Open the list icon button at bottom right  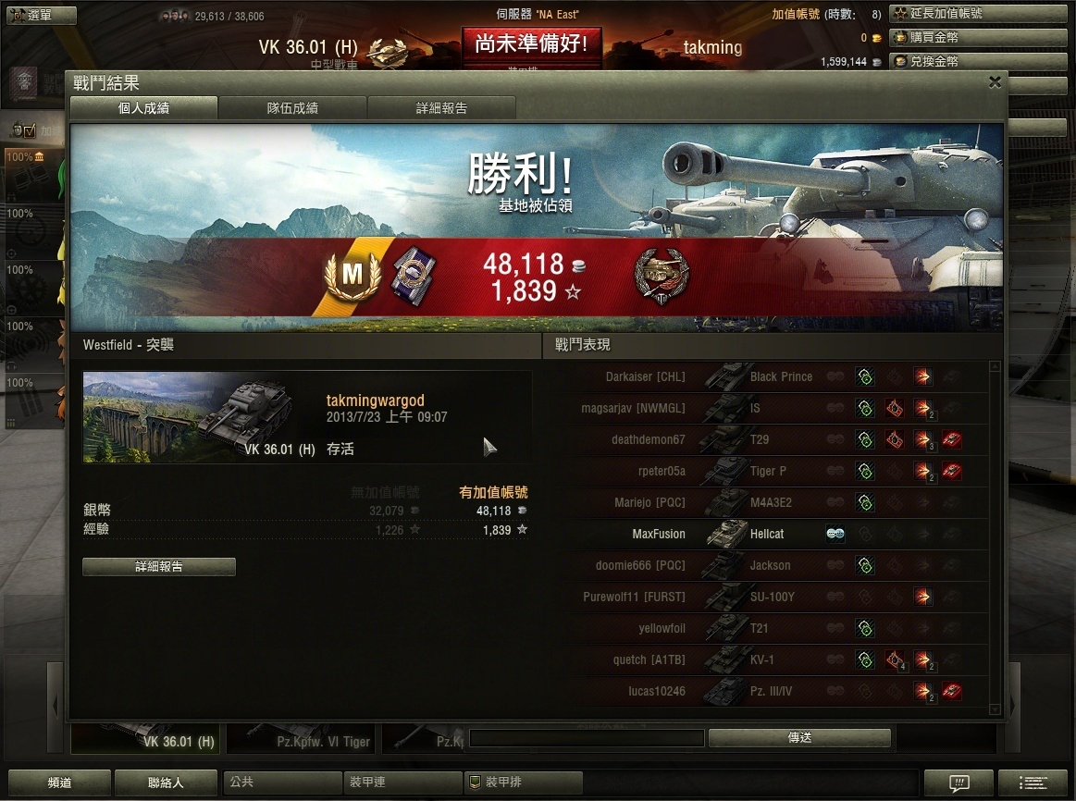[1033, 783]
